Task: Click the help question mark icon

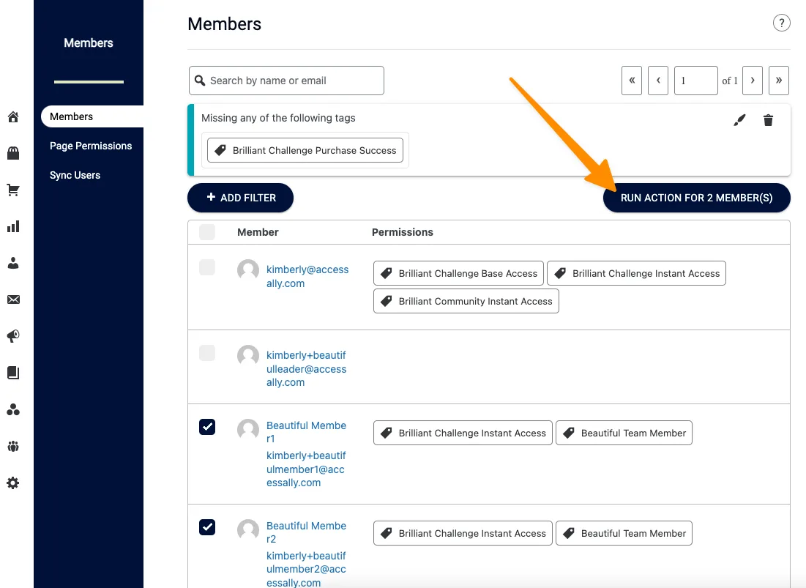Action: 781,23
